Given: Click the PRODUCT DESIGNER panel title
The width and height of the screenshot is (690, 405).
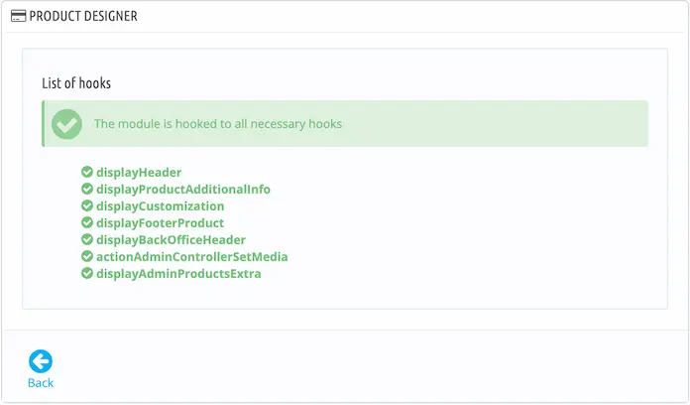Looking at the screenshot, I should [83, 16].
